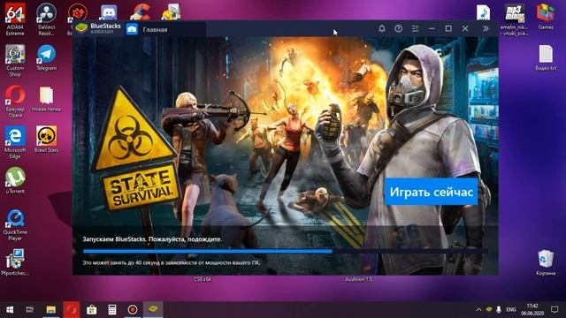Image resolution: width=566 pixels, height=318 pixels.
Task: Open the Корзина recycle bin
Action: (x=546, y=262)
